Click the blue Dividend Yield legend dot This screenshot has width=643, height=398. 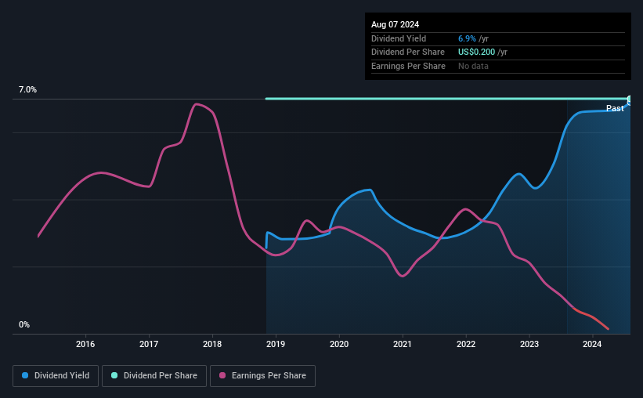(25, 375)
